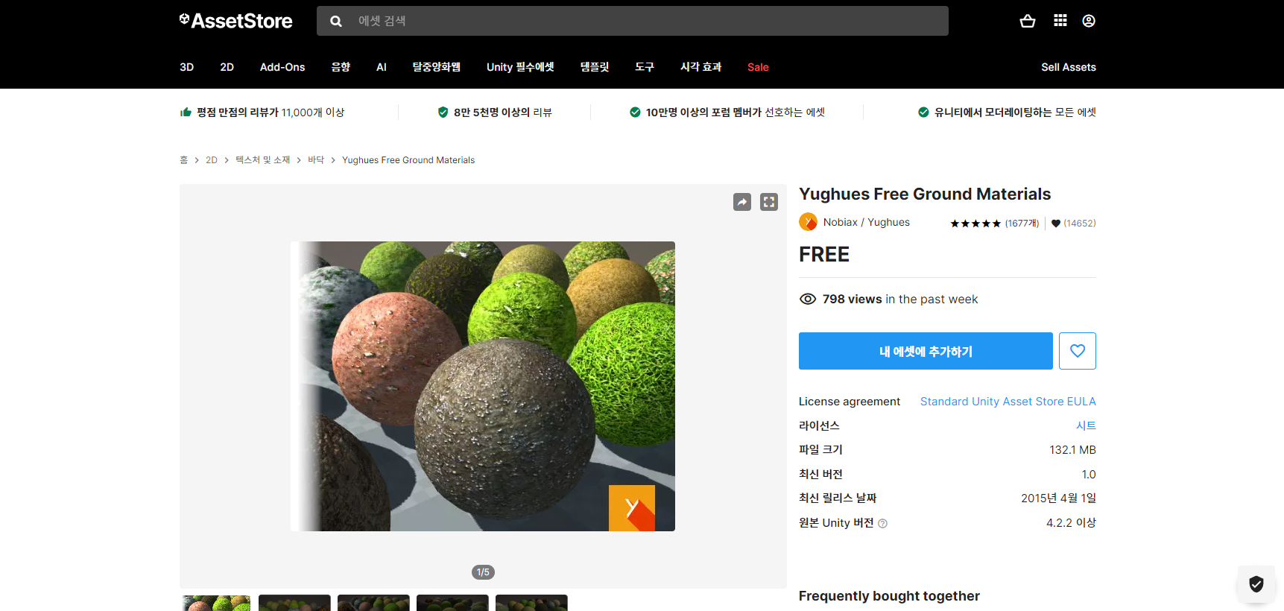Click the Nobiax publisher avatar icon

pyautogui.click(x=808, y=222)
